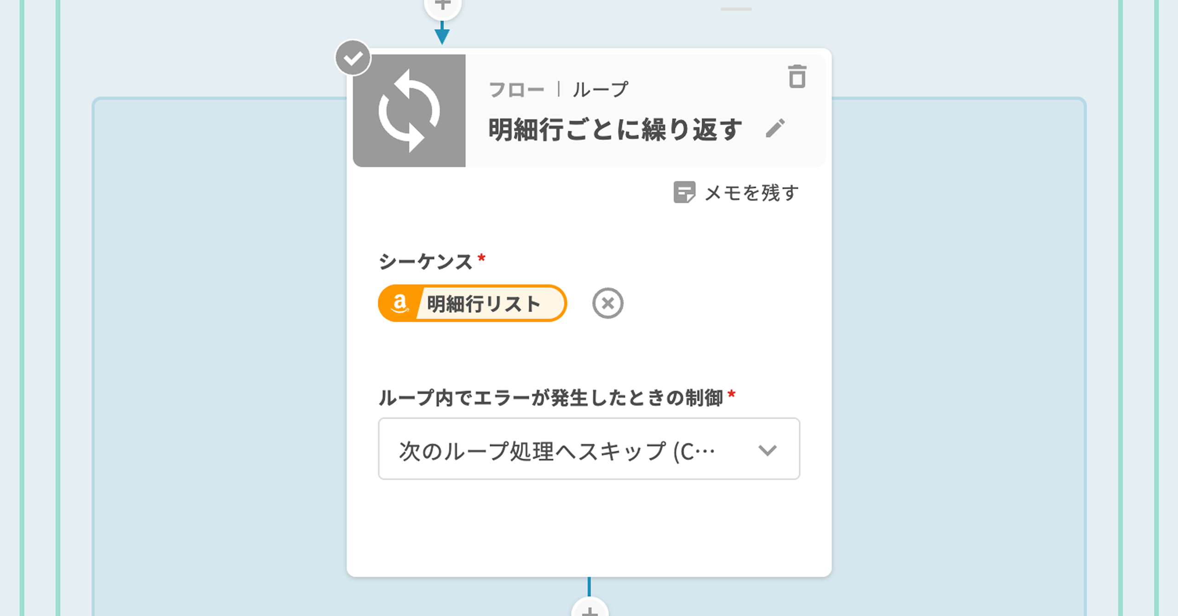The image size is (1178, 616).
Task: Open the 次のループ処理へスキップ dropdown field
Action: coord(557,450)
